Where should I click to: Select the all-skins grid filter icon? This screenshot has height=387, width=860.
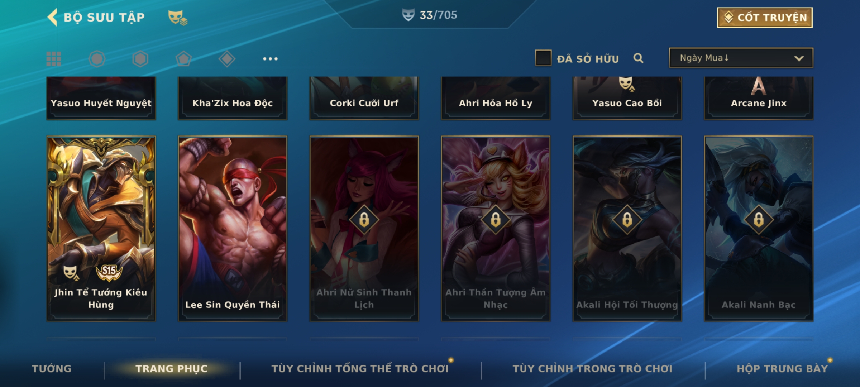(x=54, y=59)
